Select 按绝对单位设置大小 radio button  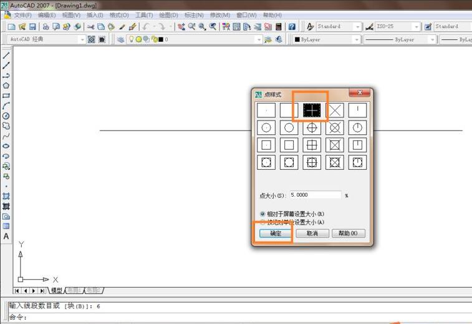point(262,222)
